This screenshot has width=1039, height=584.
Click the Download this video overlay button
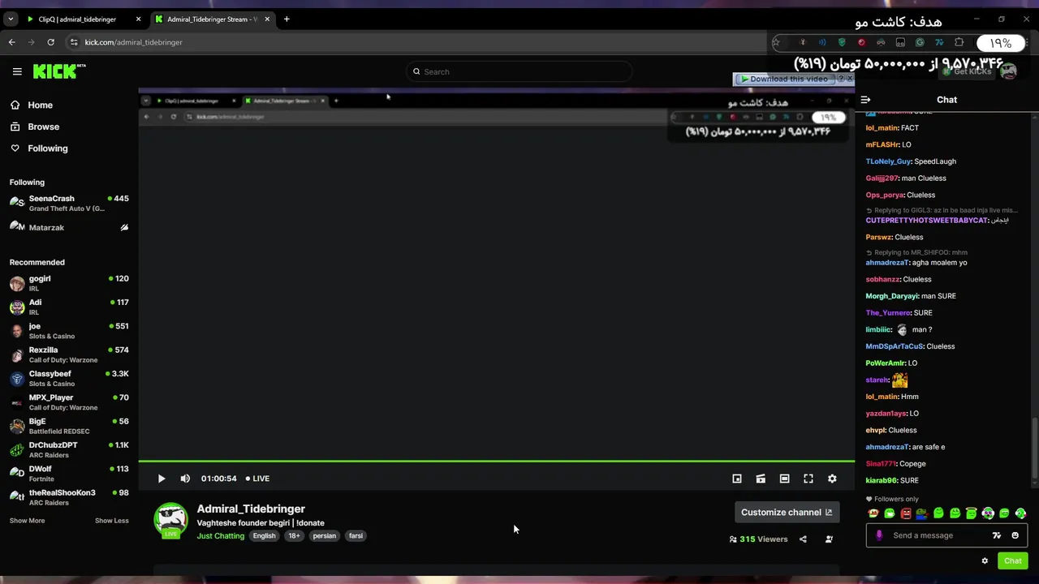[784, 79]
